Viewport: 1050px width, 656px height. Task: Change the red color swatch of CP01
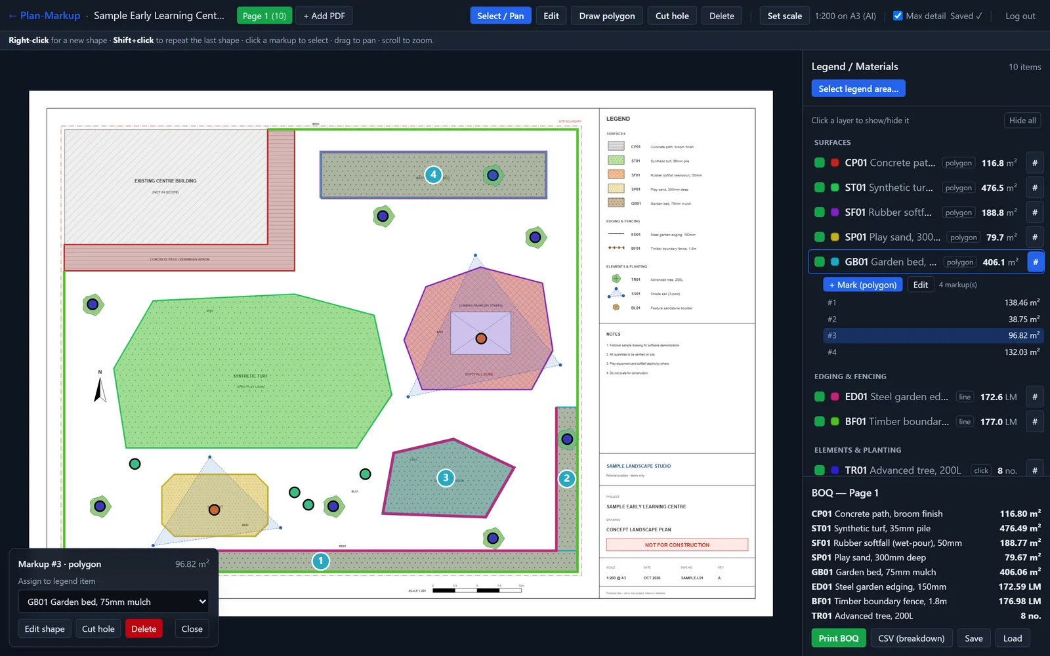(835, 163)
